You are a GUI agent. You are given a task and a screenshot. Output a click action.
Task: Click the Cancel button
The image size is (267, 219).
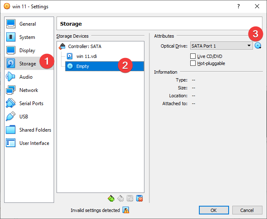247,210
